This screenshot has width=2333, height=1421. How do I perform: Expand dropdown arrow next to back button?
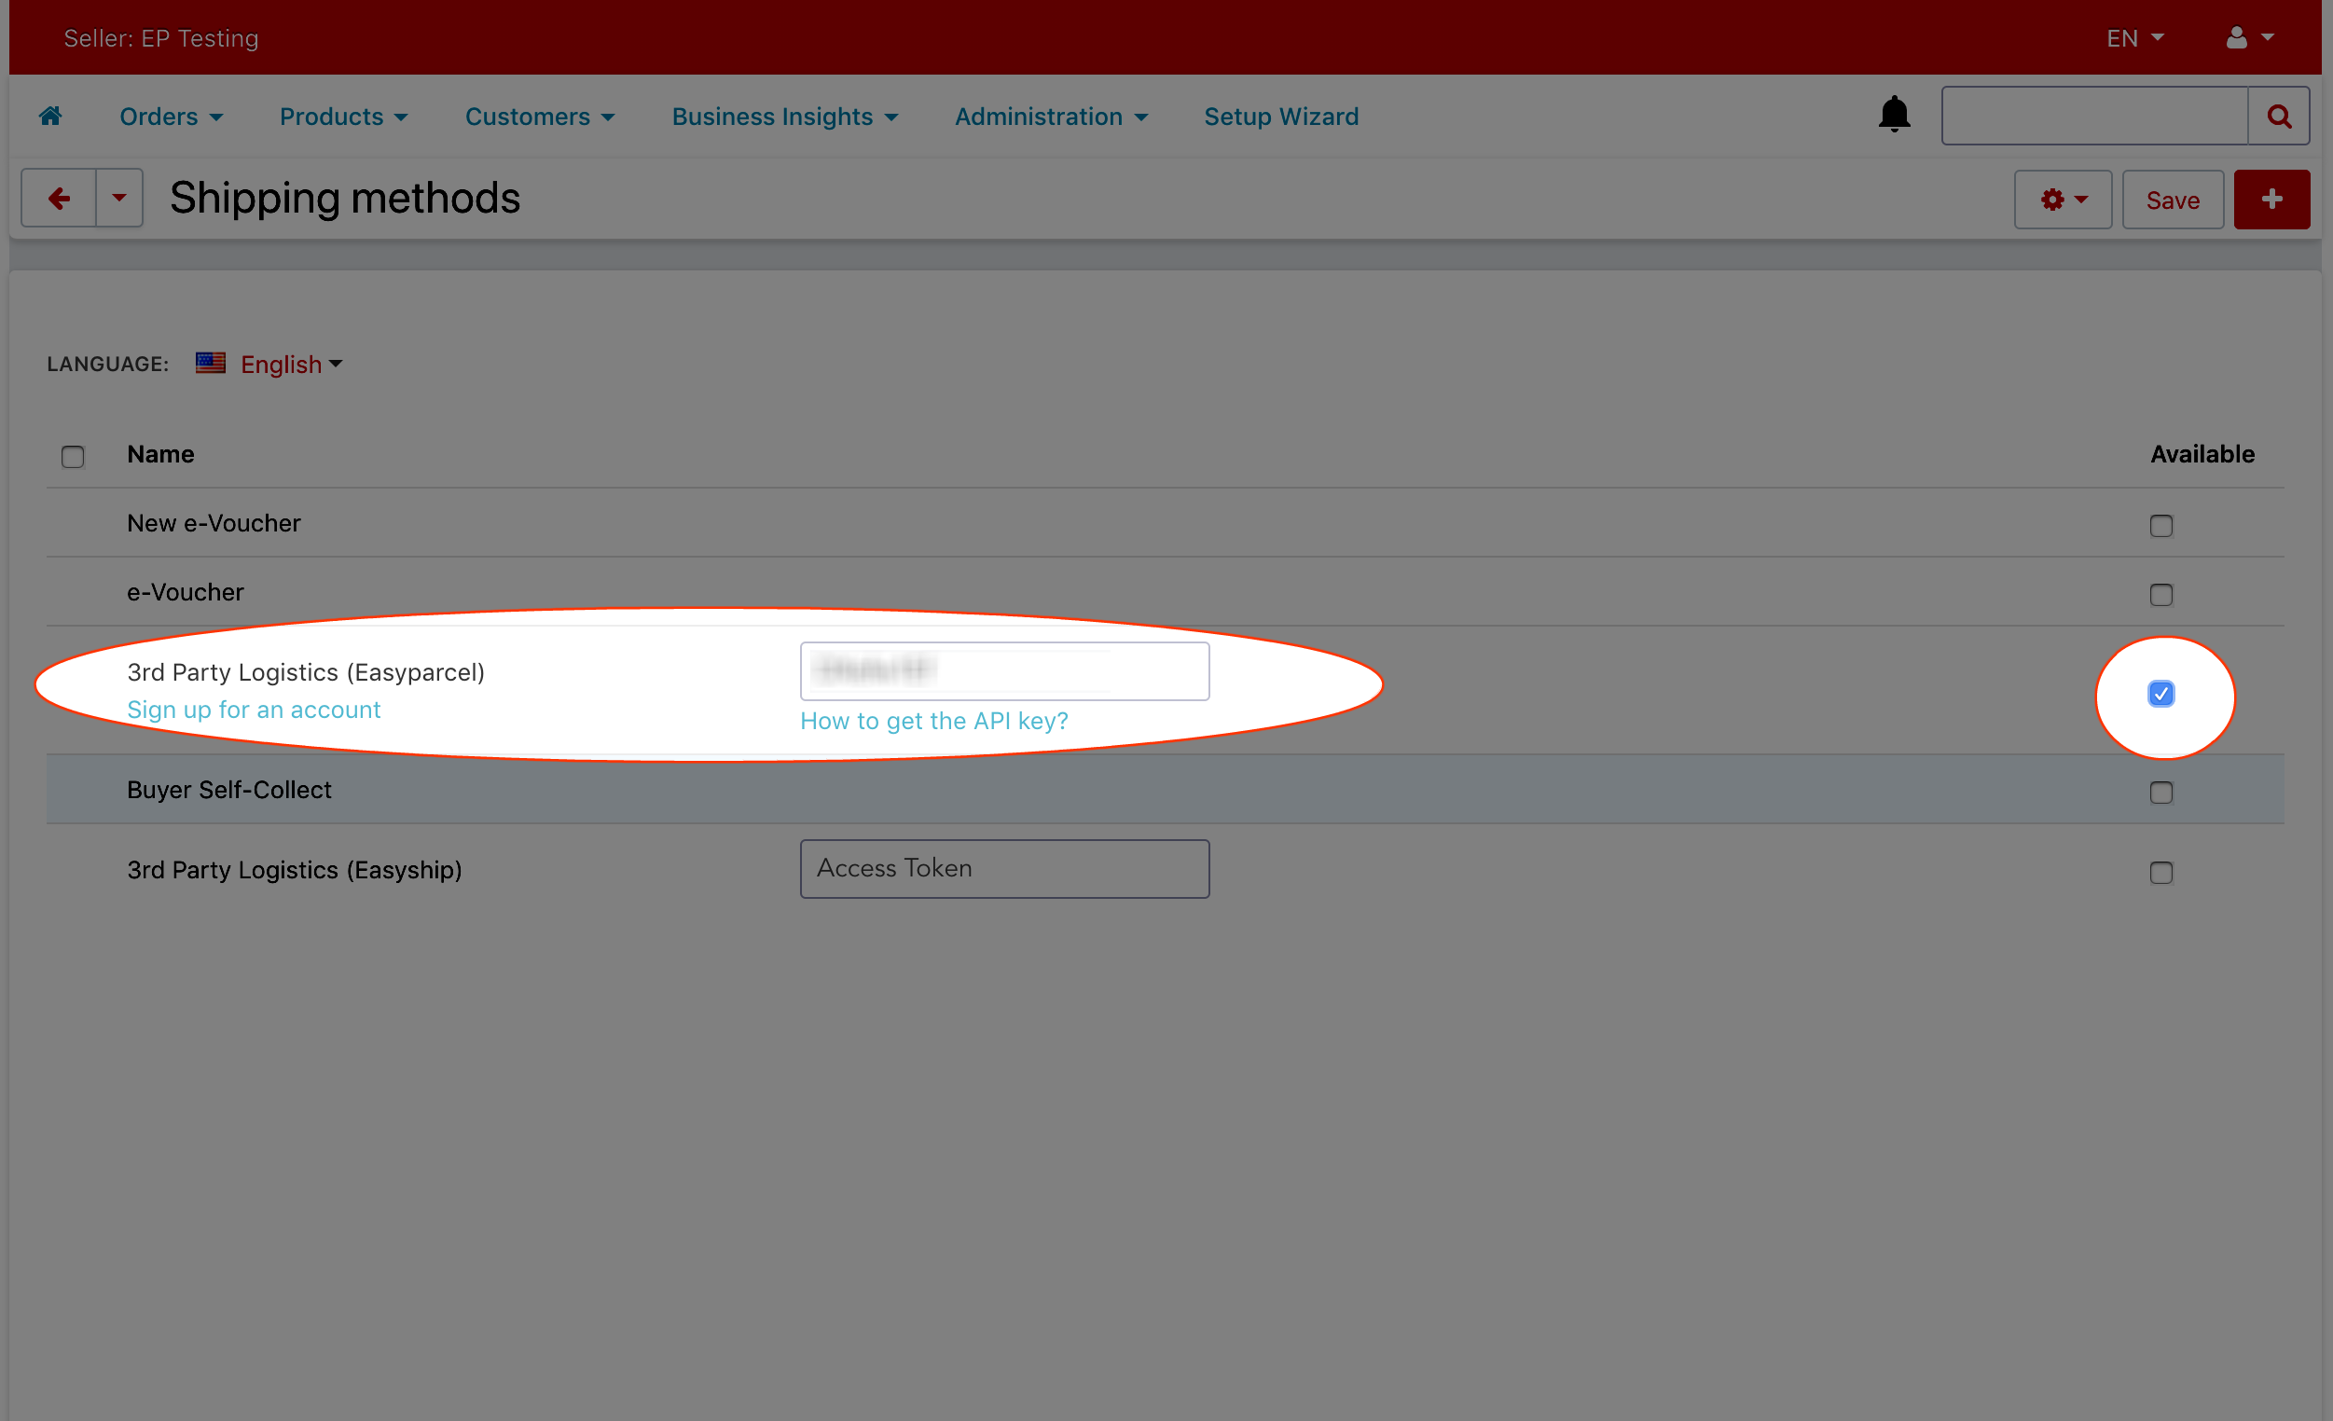pyautogui.click(x=119, y=199)
